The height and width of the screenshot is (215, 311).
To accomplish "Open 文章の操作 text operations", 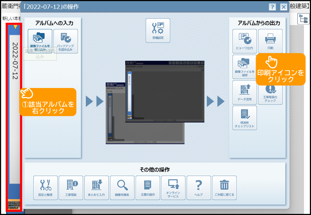I will click(x=148, y=188).
